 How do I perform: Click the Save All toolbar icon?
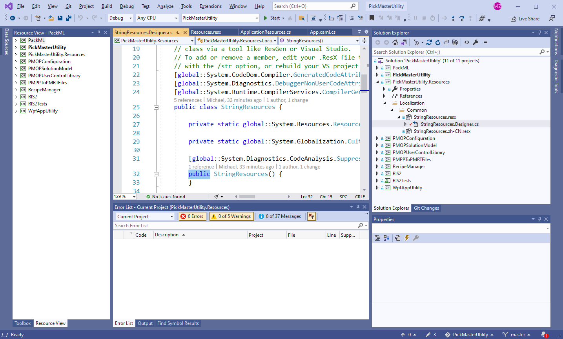pyautogui.click(x=69, y=18)
